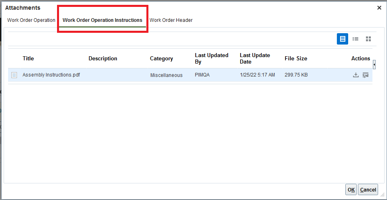Click the Last Updated By column header

click(211, 59)
